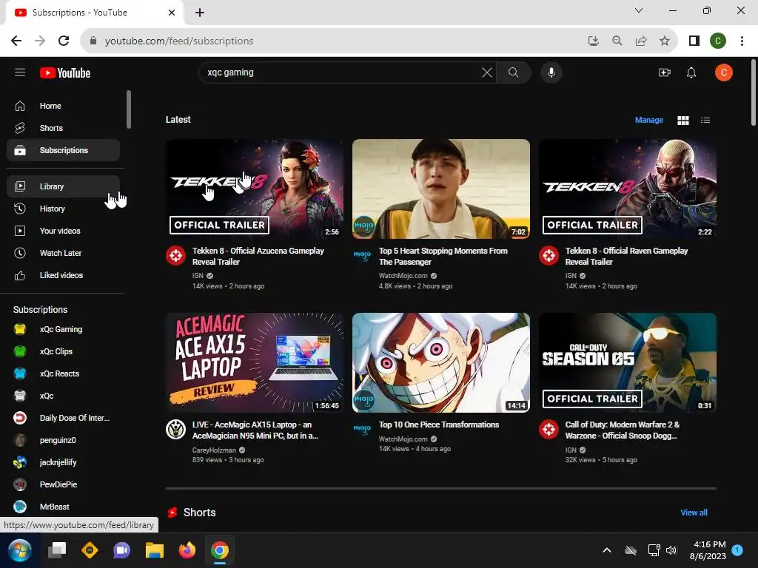Open jacknjellify channel subscription
The height and width of the screenshot is (568, 758).
(64, 463)
